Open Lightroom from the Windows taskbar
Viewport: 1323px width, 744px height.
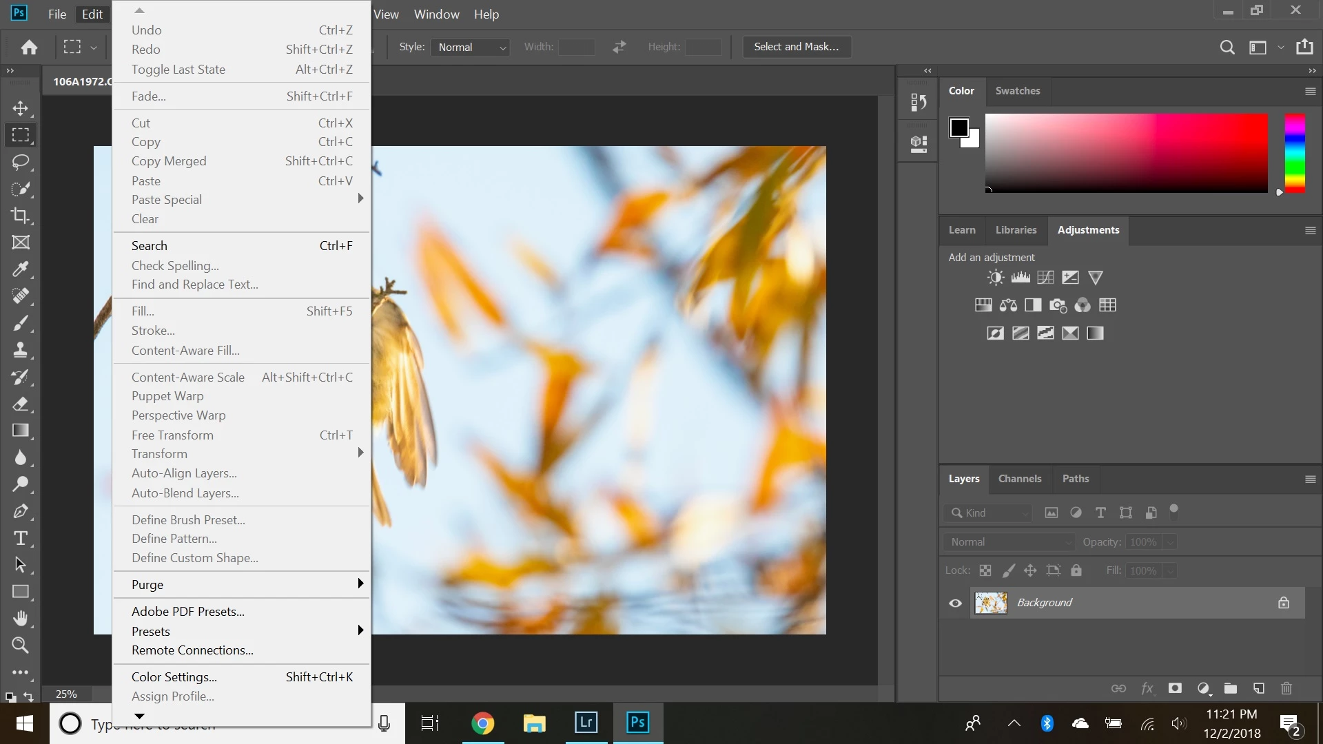tap(586, 723)
